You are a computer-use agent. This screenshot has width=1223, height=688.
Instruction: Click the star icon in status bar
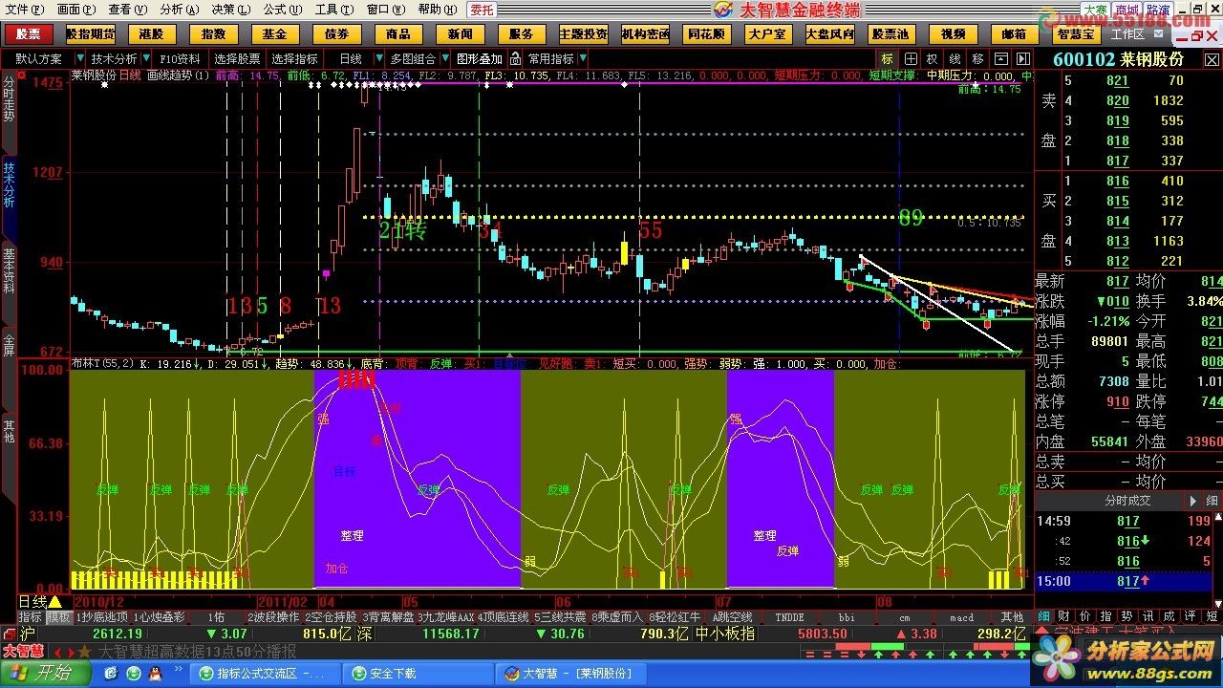pos(84,651)
